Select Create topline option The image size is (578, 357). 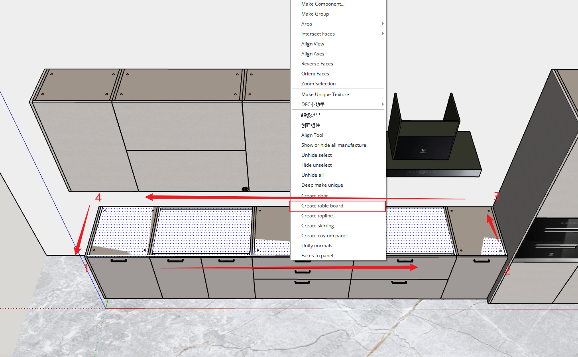[x=317, y=216]
